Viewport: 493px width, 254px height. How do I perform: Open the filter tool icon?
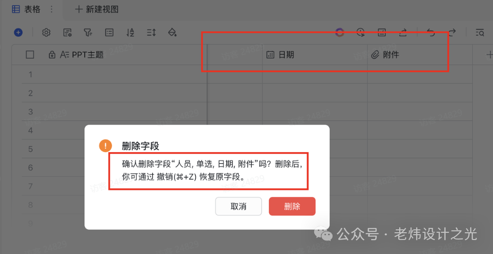click(x=88, y=32)
